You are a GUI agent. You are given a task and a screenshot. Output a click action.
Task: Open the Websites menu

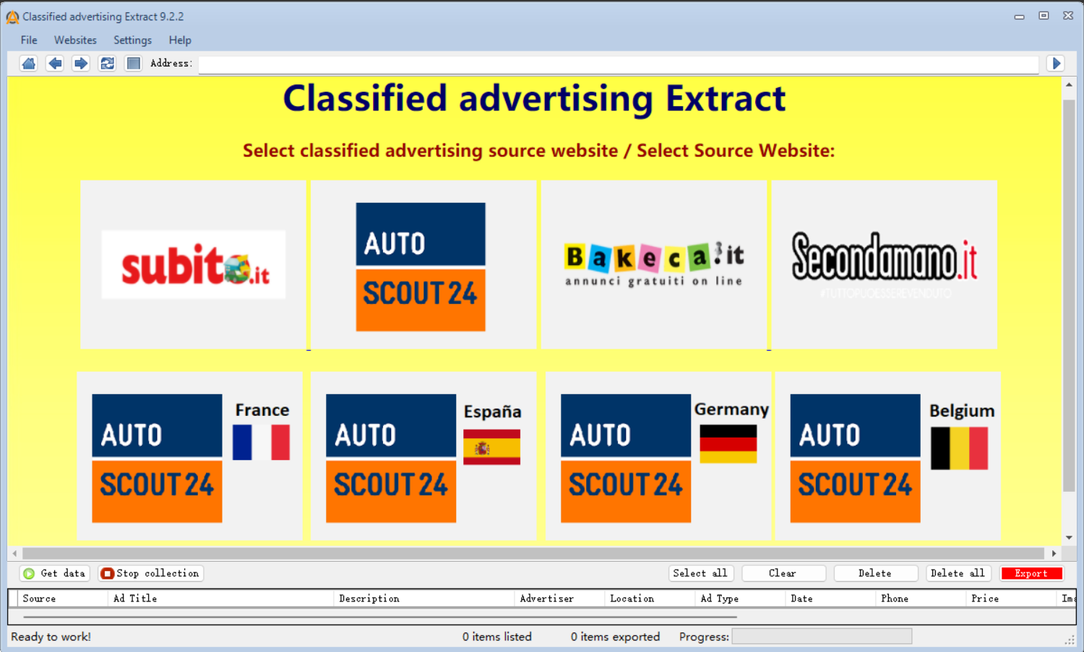[x=75, y=40]
